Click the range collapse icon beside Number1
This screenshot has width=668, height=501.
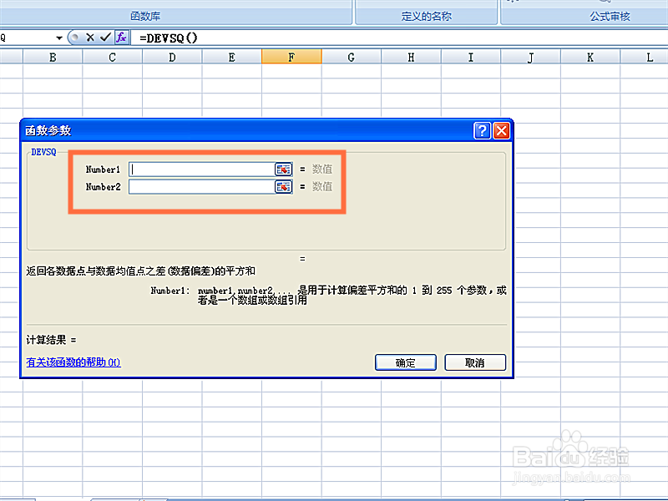(283, 169)
